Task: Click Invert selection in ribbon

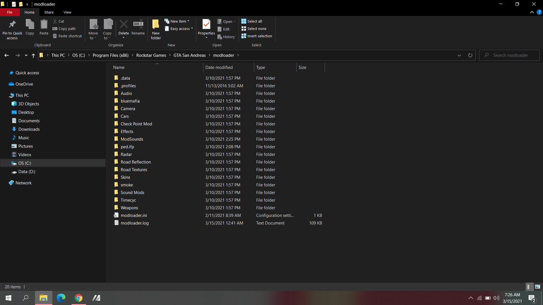Action: click(x=257, y=36)
